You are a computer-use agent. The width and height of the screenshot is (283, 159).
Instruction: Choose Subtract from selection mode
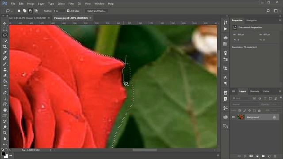pos(31,11)
